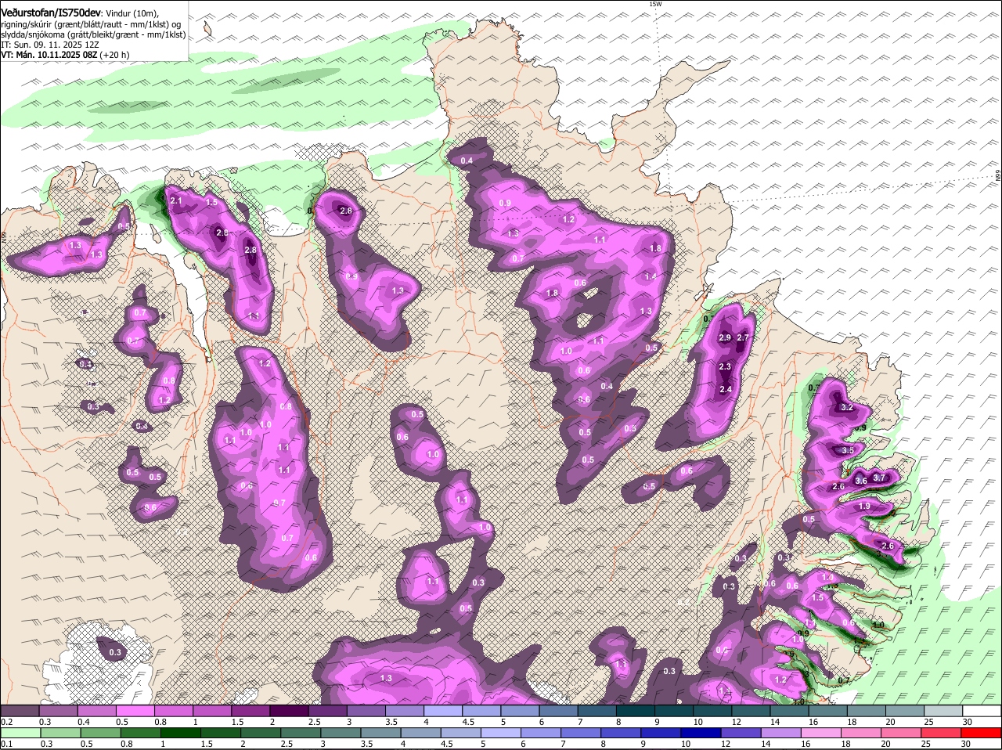Click the 2.3 precipitation value on the map
The width and height of the screenshot is (1002, 750).
tap(725, 366)
